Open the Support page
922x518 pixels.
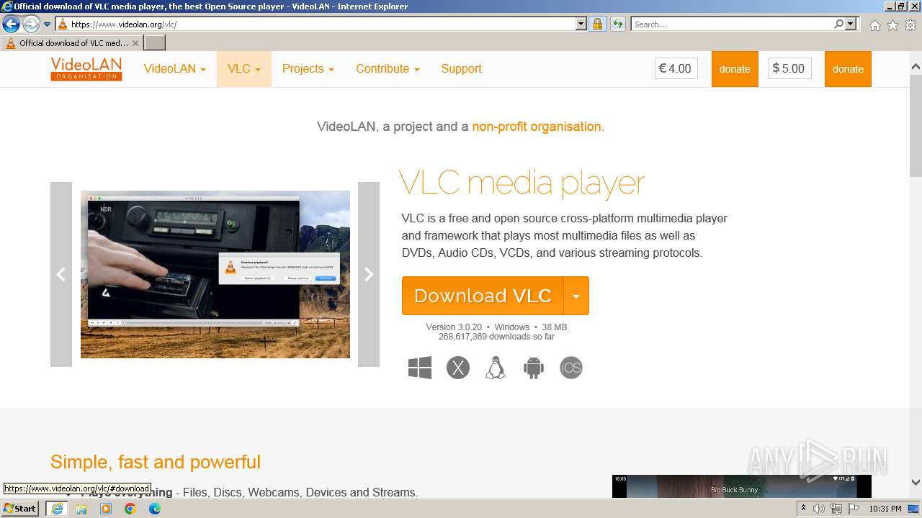point(461,69)
